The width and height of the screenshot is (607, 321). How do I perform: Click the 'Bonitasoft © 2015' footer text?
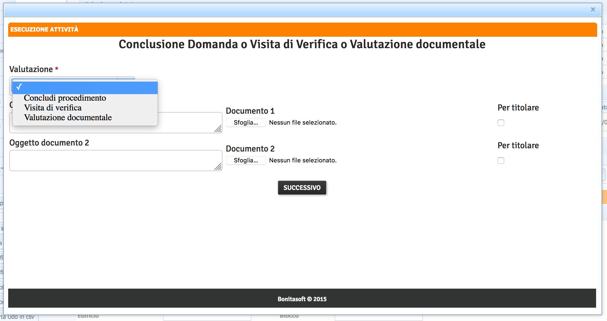(x=302, y=299)
